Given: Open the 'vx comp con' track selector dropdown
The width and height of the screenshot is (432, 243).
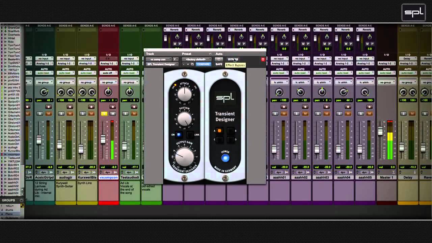Looking at the screenshot, I should tap(159, 59).
